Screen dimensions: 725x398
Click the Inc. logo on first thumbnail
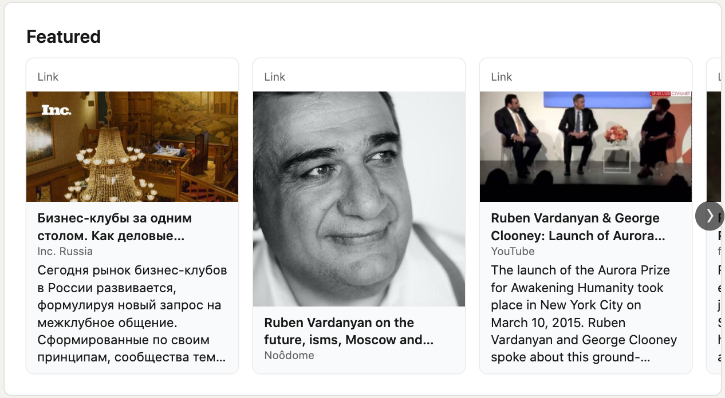(x=56, y=110)
